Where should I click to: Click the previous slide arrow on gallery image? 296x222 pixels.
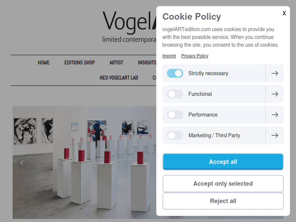point(22,162)
